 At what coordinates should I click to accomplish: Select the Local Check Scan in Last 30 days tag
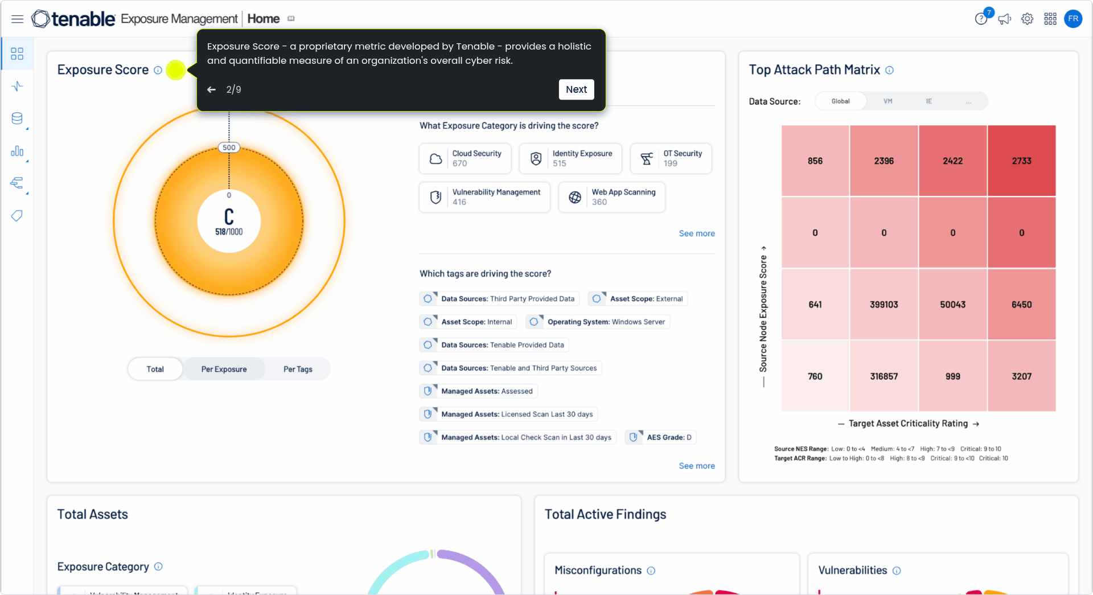point(517,437)
